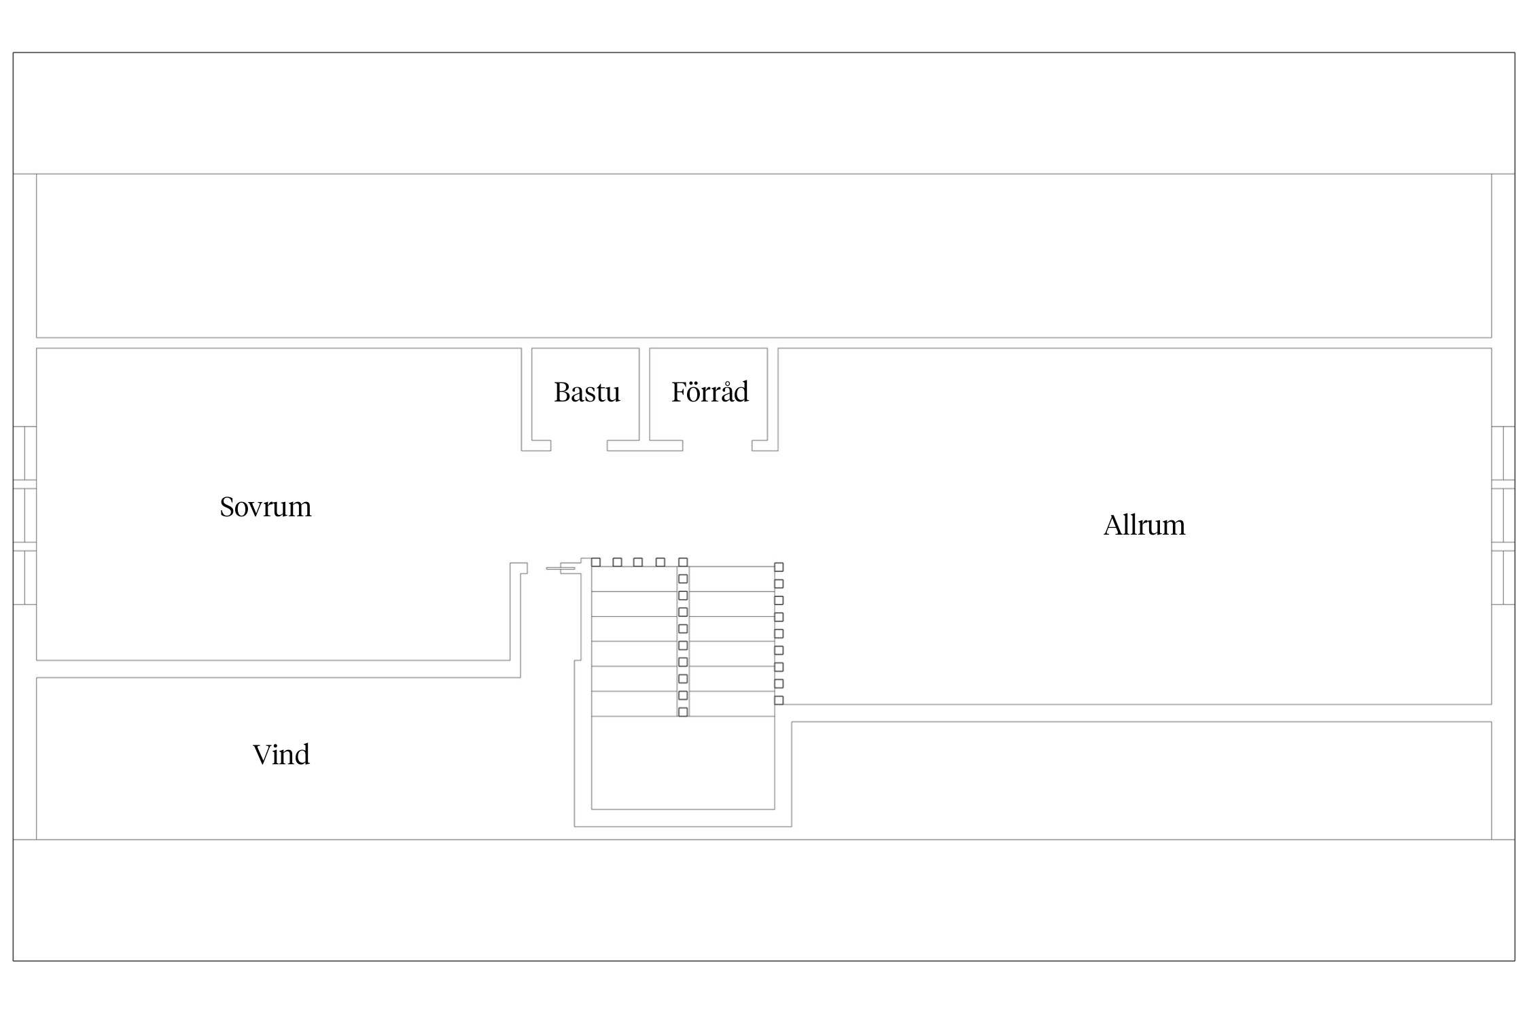
Task: Select the Vind text label
Action: pyautogui.click(x=281, y=755)
